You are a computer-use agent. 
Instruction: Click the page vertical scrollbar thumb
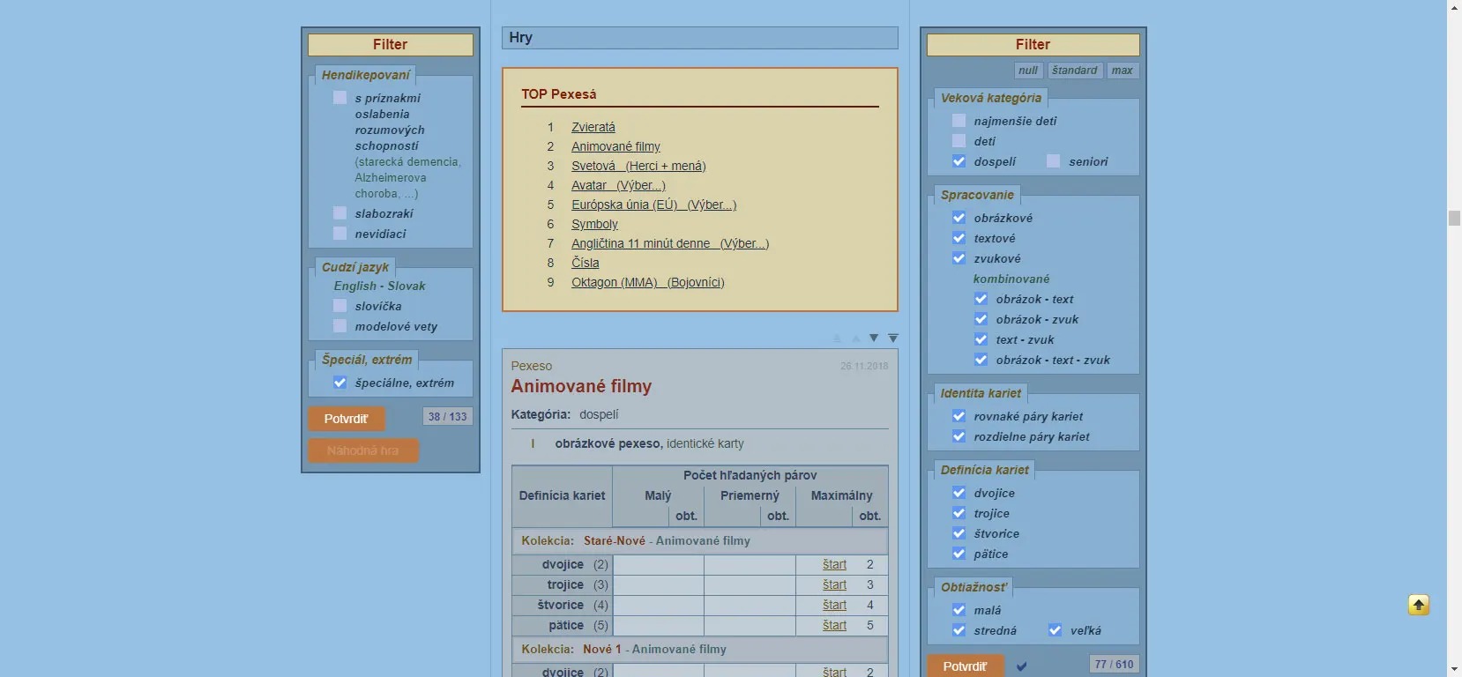coord(1454,219)
